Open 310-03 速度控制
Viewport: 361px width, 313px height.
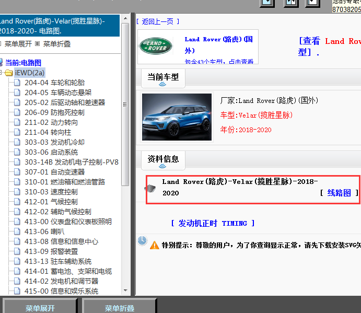click(x=51, y=192)
